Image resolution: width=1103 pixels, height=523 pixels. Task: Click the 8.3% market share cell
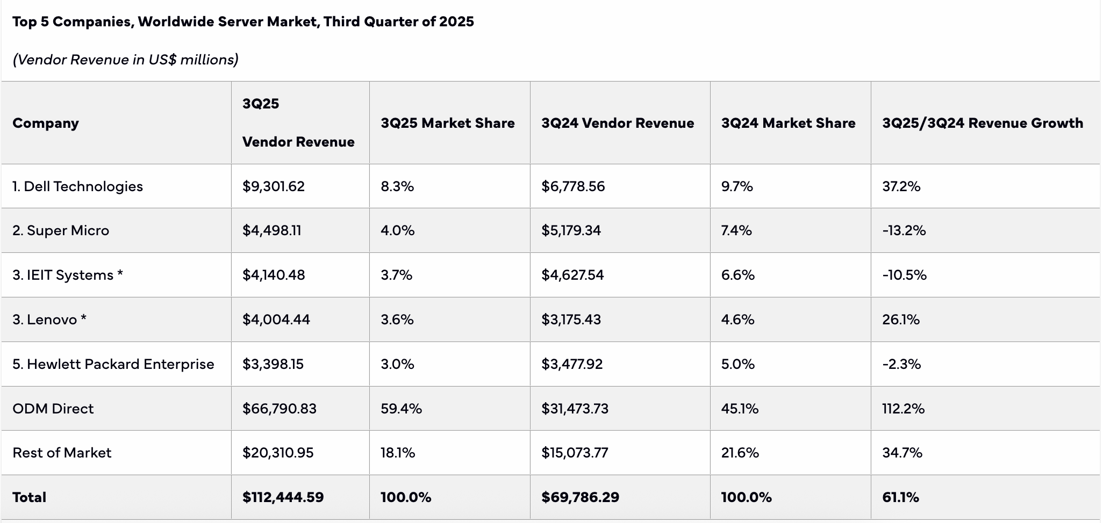pos(397,186)
